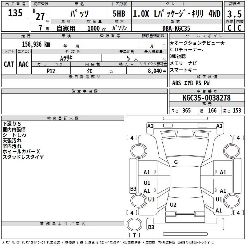Viewport: 246px width, 246px height.
Task: Select the 注意事項欄 section header
Action: 85,91
